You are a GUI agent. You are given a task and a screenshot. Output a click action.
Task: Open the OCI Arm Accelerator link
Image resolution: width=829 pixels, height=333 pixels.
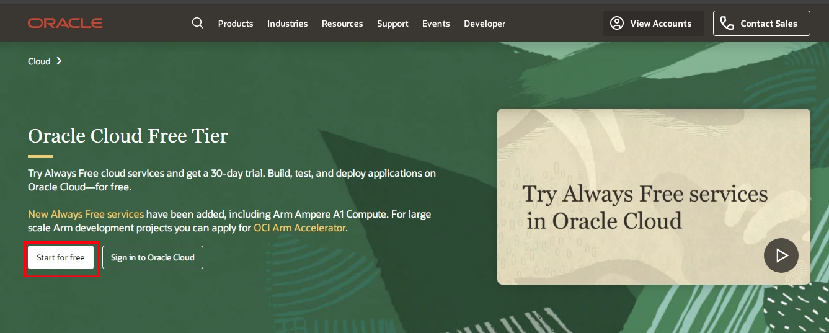point(299,228)
